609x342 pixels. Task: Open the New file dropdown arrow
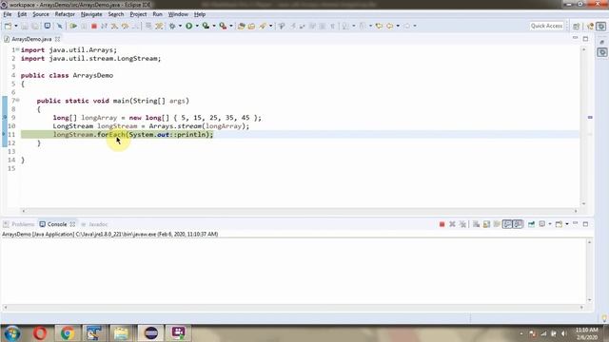(x=16, y=26)
